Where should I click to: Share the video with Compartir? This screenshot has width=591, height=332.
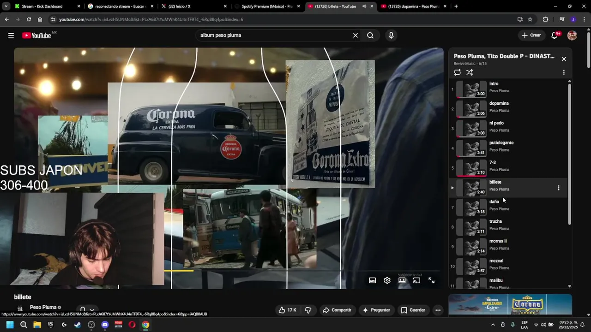coord(337,310)
